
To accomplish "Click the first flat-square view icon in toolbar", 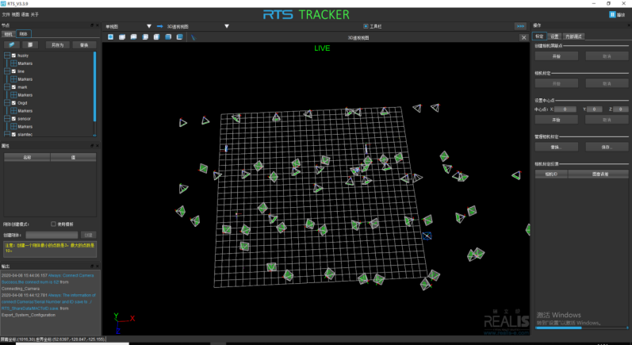I will point(110,37).
